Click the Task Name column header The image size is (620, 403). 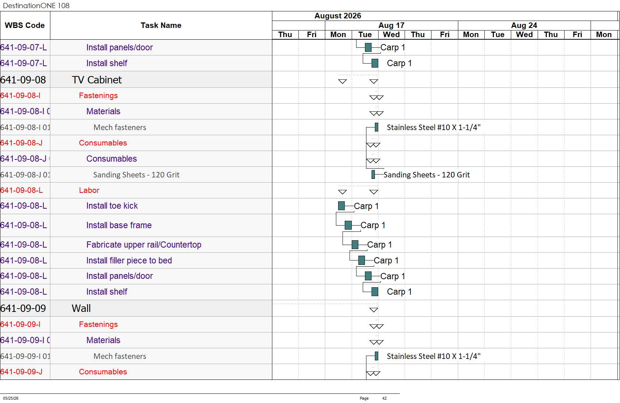click(161, 25)
